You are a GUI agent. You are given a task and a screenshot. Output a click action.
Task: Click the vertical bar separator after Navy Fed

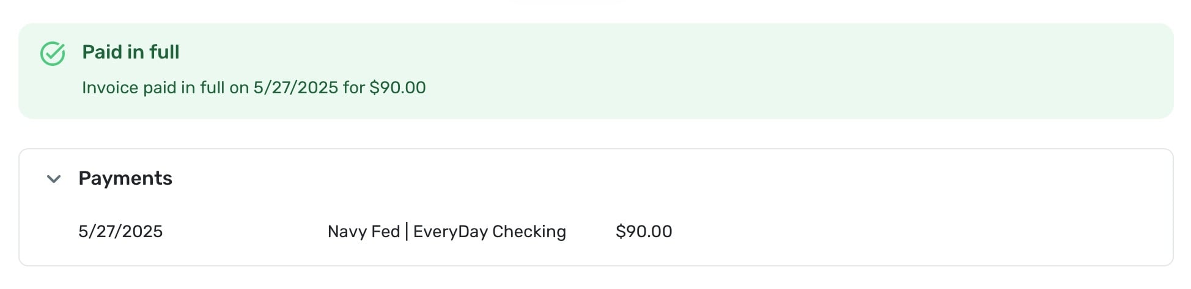click(407, 232)
